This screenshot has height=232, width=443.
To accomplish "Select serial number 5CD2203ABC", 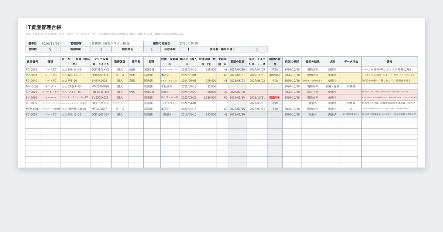I will pos(101,75).
